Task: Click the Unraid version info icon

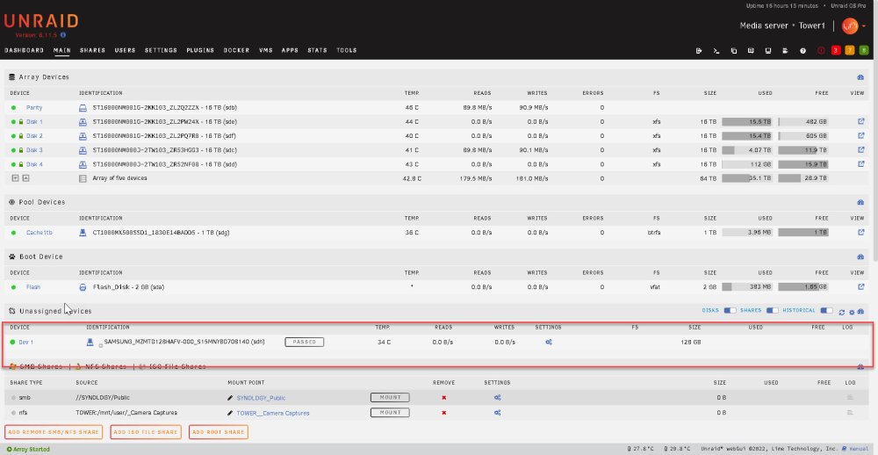Action: point(63,35)
